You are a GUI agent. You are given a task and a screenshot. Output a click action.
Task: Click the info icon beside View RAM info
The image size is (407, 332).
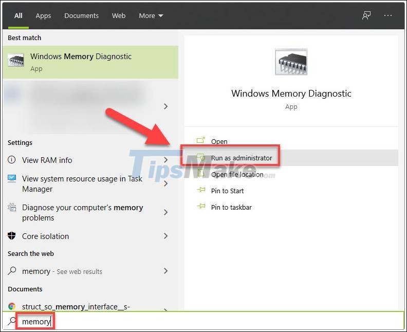(x=12, y=160)
